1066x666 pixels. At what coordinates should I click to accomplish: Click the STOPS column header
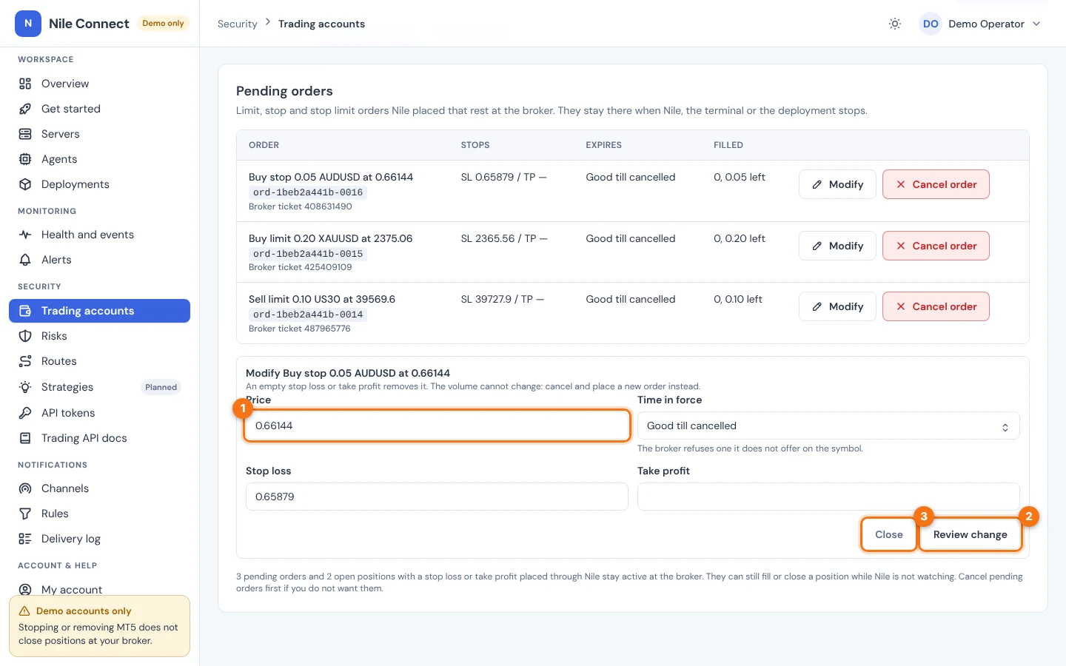pyautogui.click(x=475, y=145)
